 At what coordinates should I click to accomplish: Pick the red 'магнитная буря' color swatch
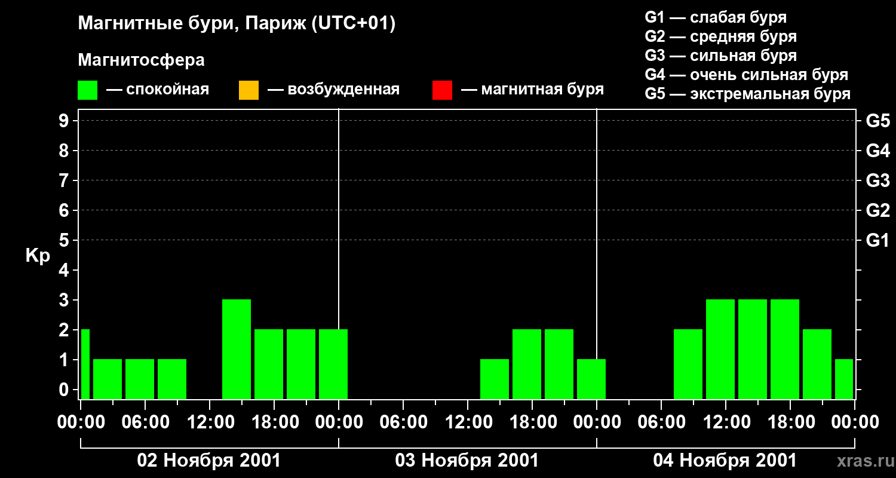click(x=442, y=90)
